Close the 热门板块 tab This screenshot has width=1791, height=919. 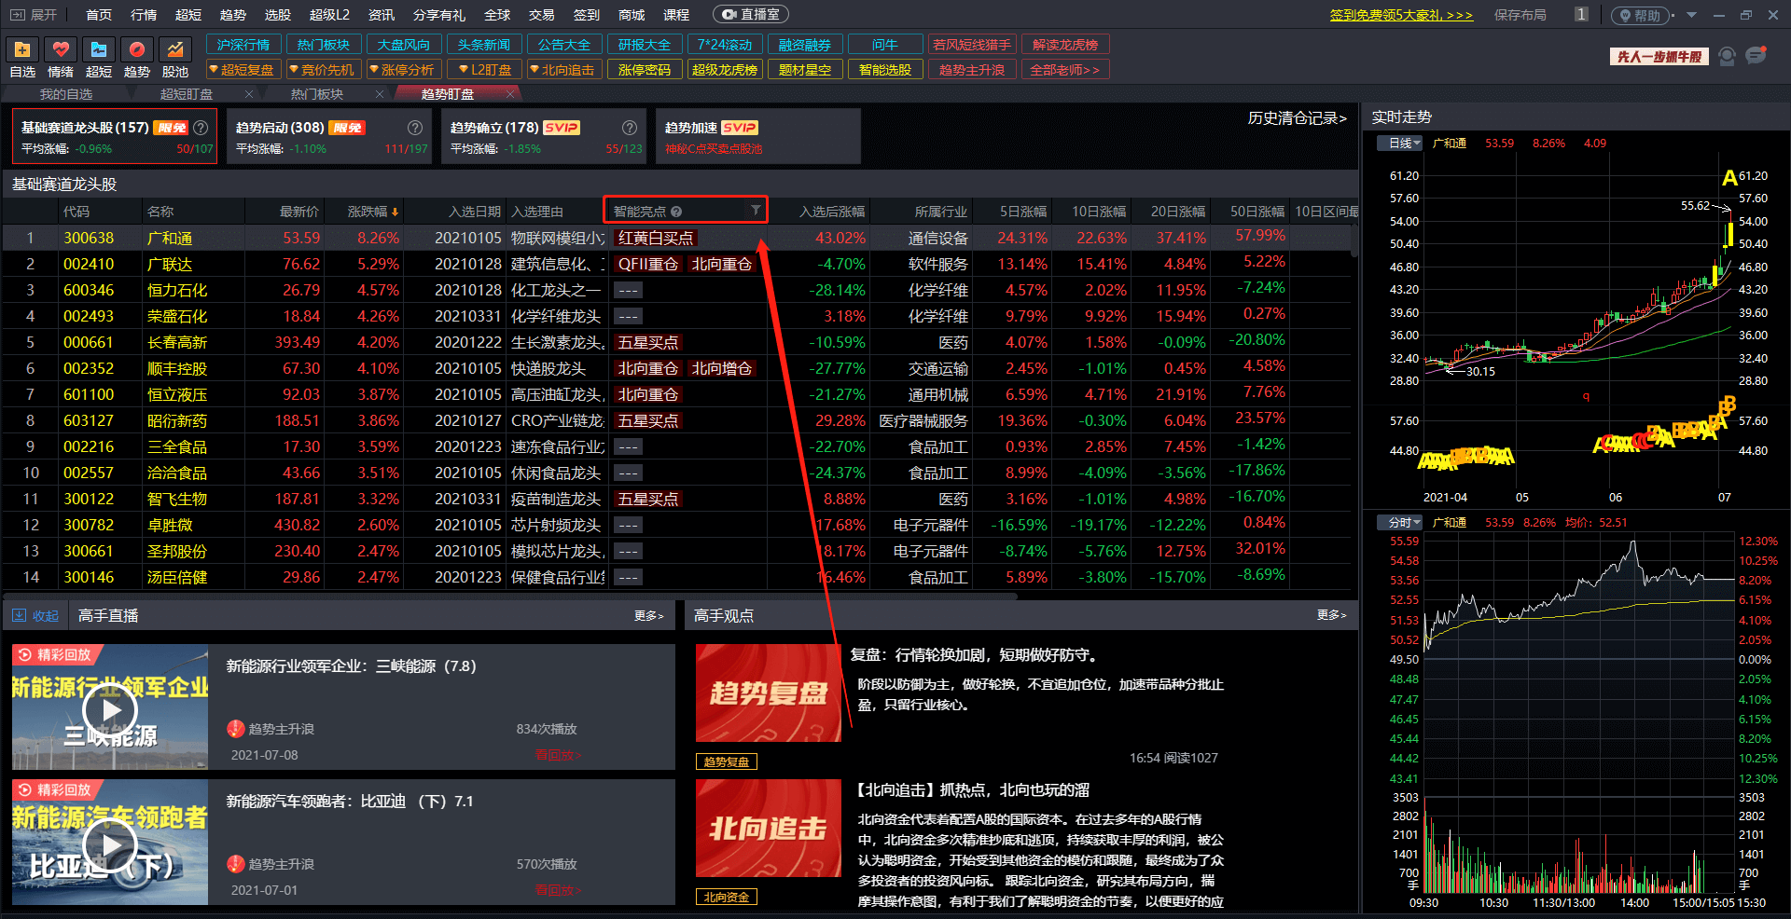380,94
